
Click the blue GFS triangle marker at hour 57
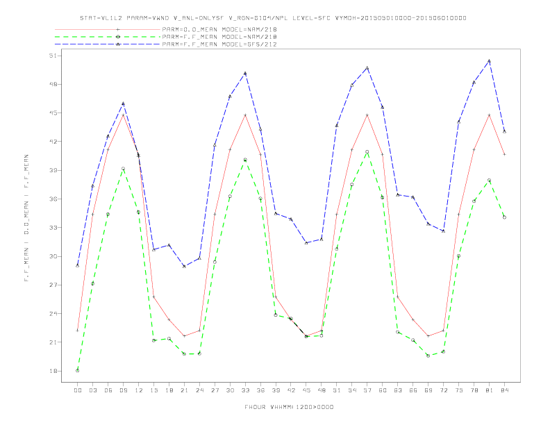pos(367,67)
